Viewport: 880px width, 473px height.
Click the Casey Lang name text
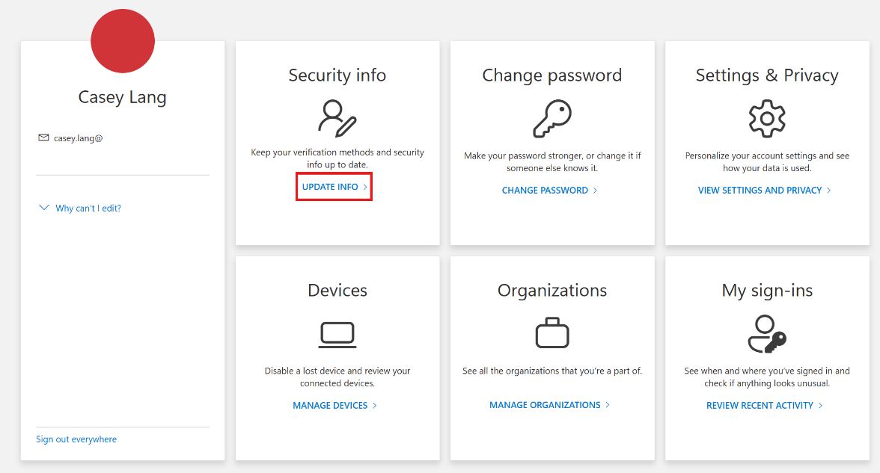(x=122, y=97)
